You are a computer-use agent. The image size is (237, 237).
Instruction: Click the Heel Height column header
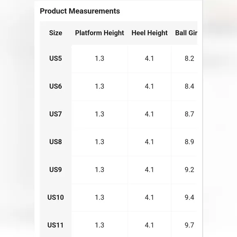point(150,33)
